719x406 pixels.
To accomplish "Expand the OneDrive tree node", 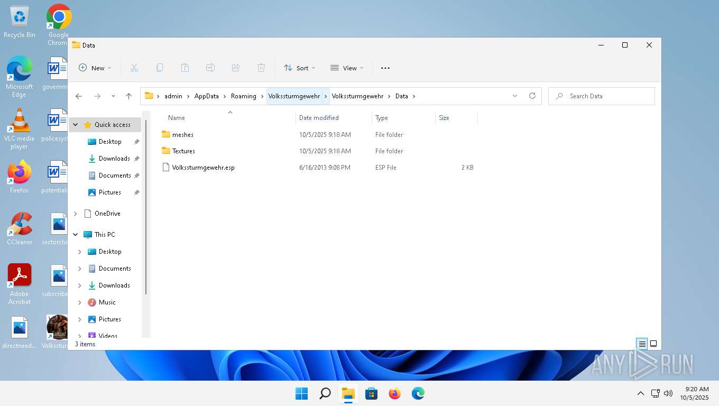I will coord(76,214).
